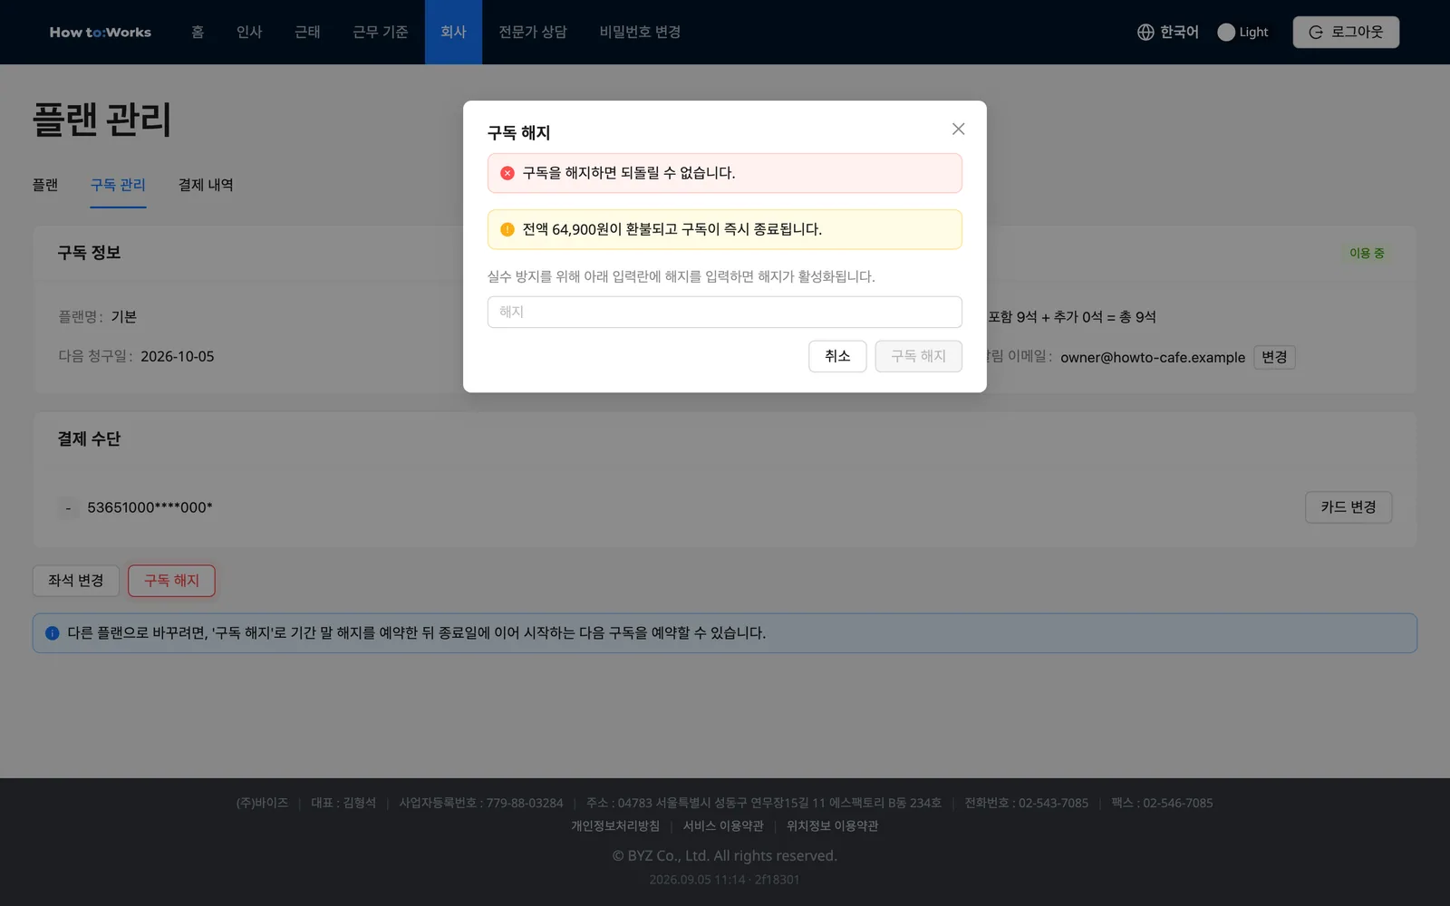Click the globe icon beside 한국어
Viewport: 1450px width, 906px height.
[1145, 32]
